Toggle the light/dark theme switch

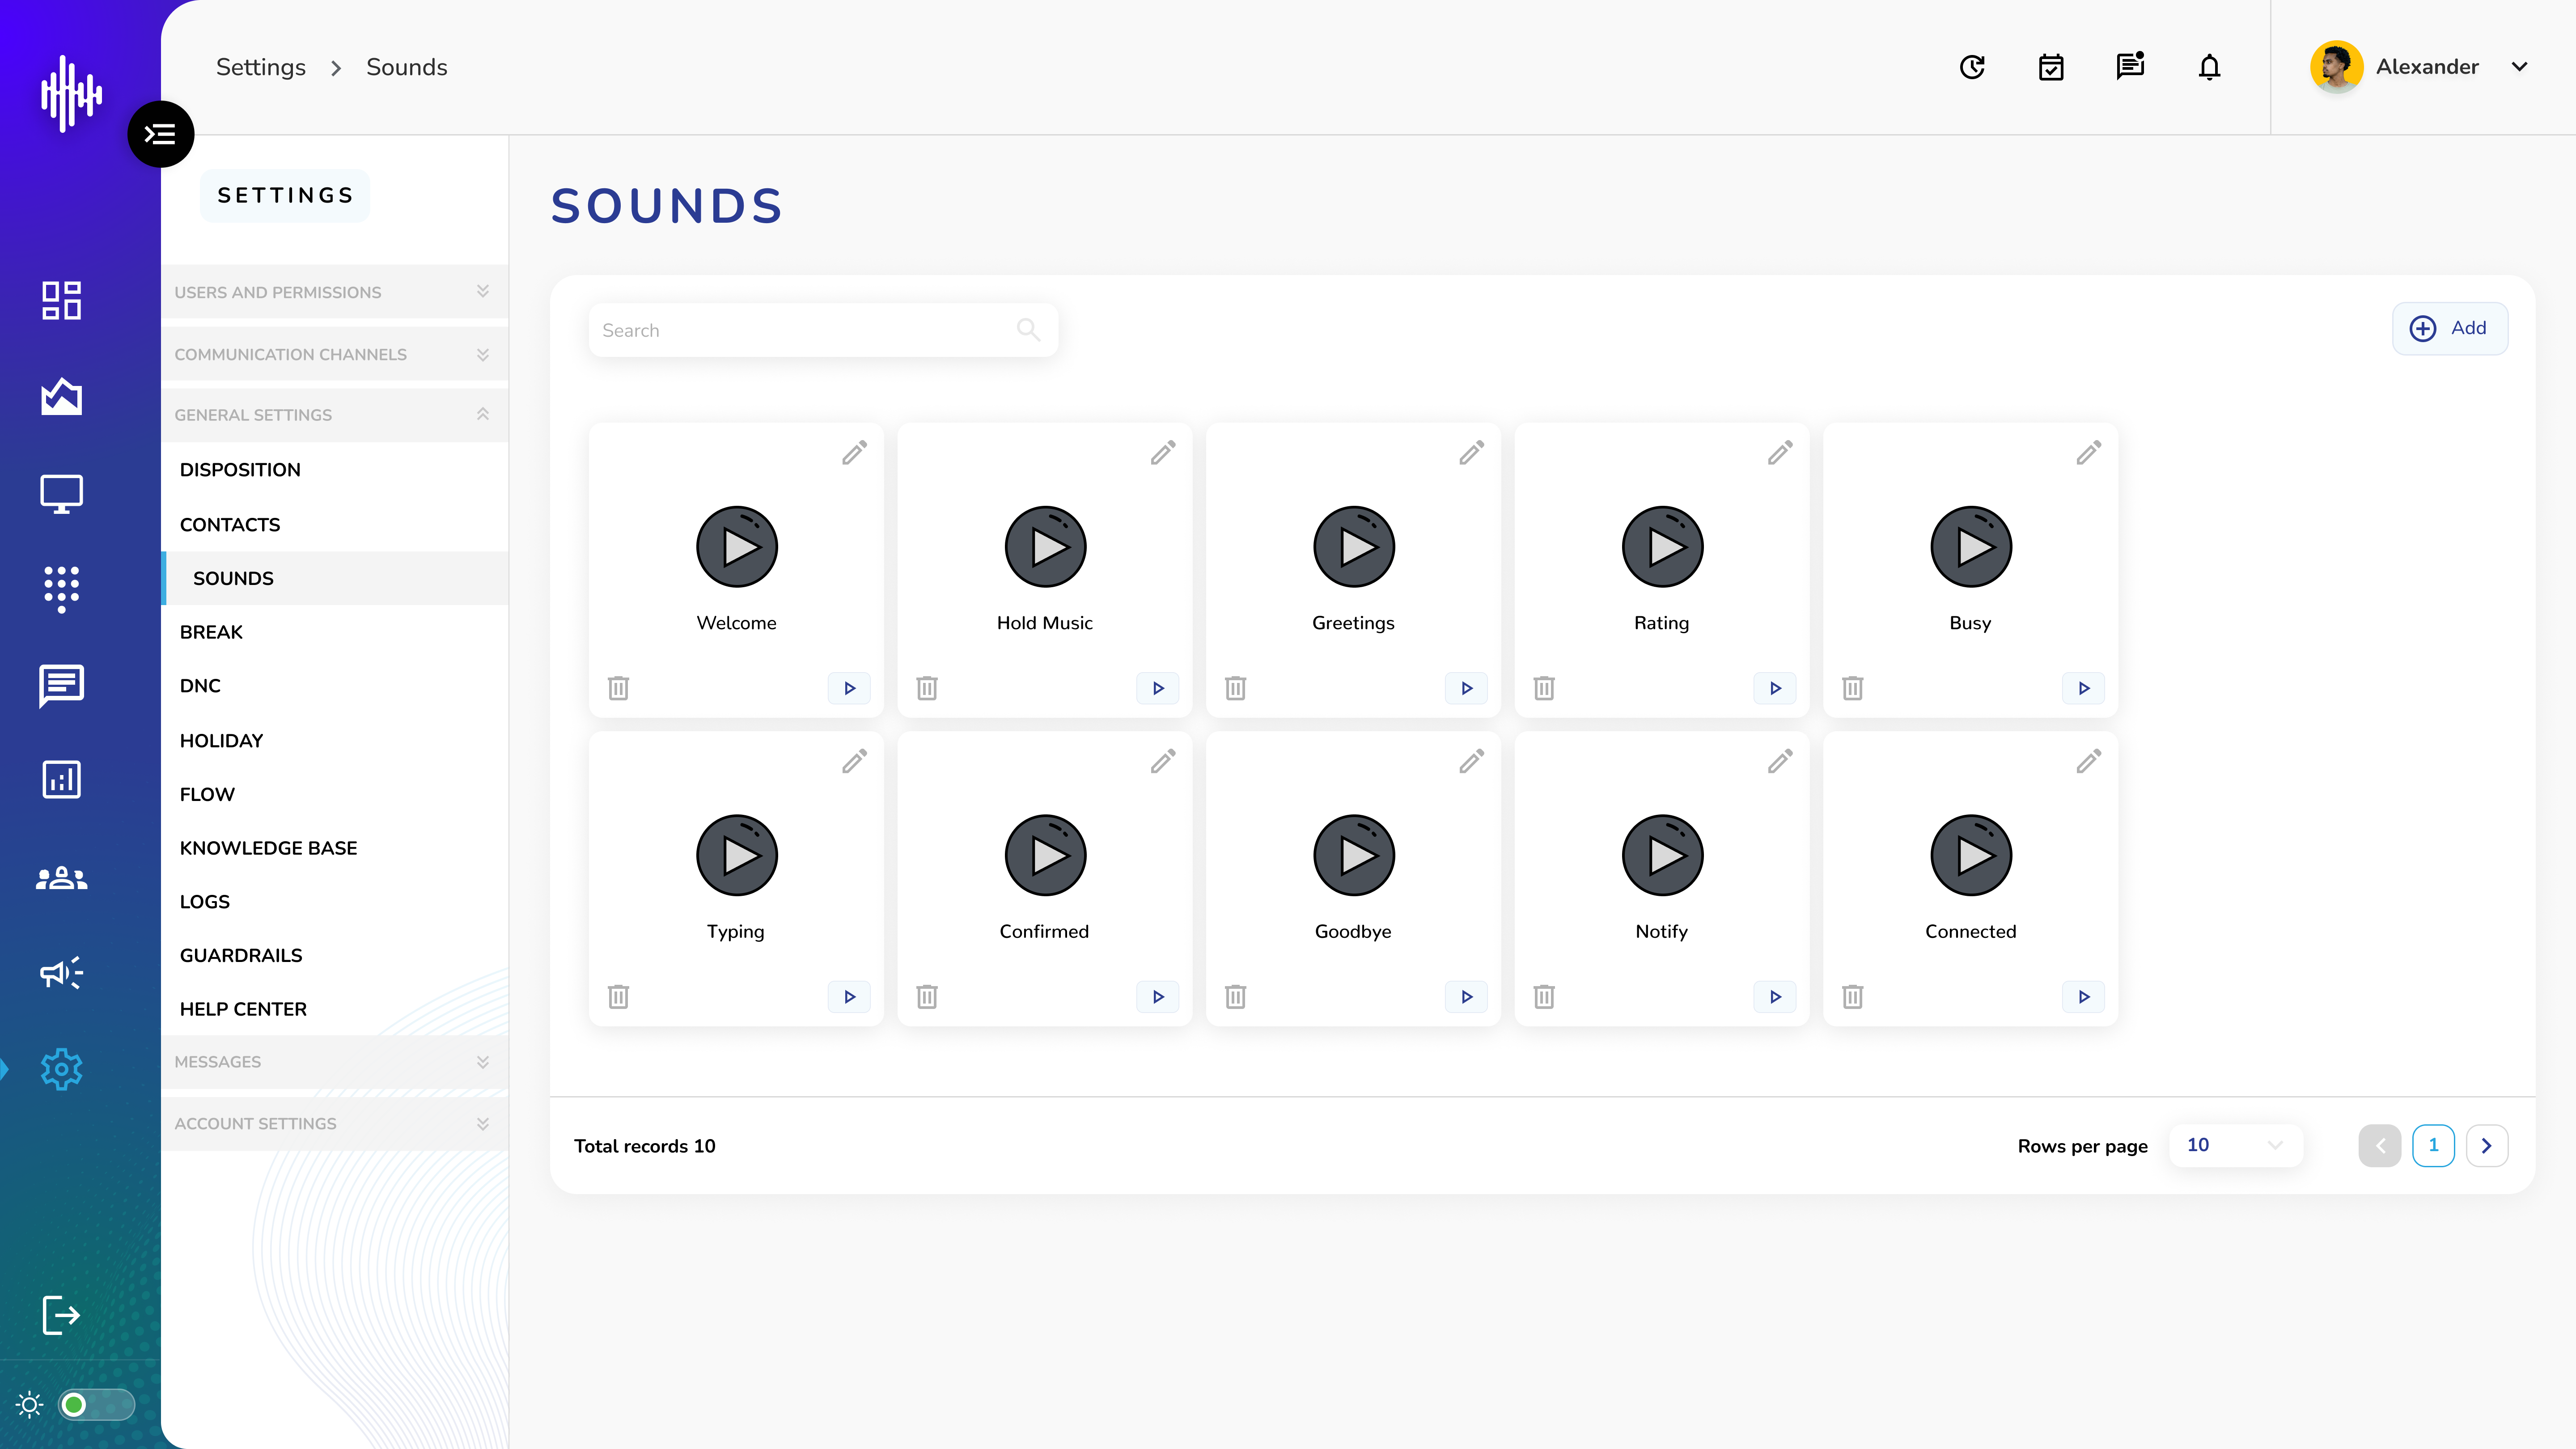(96, 1405)
